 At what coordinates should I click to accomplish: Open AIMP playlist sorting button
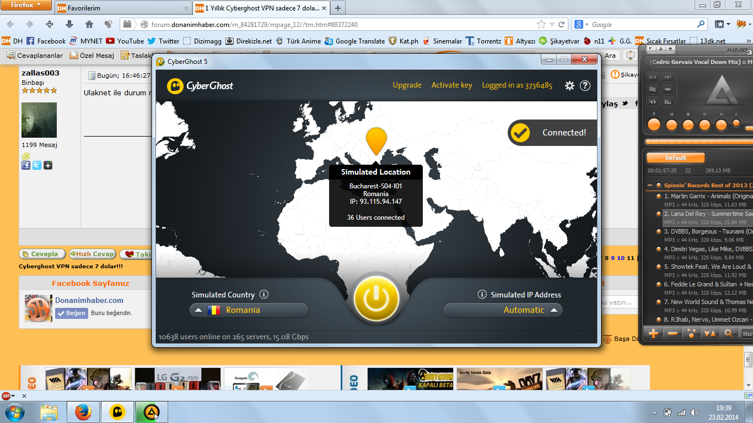tap(710, 333)
